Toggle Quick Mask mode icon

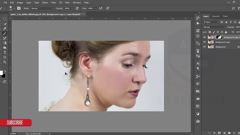click(x=4, y=82)
